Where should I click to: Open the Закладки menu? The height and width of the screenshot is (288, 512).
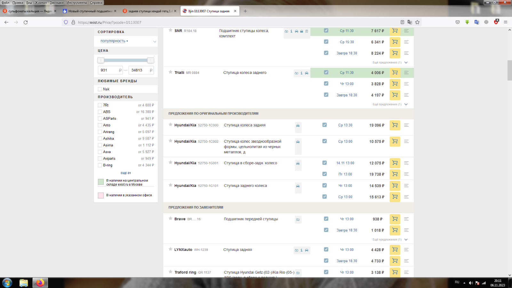coord(57,3)
